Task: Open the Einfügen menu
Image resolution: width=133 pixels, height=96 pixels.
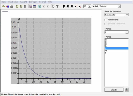Action: pyautogui.click(x=33, y=2)
